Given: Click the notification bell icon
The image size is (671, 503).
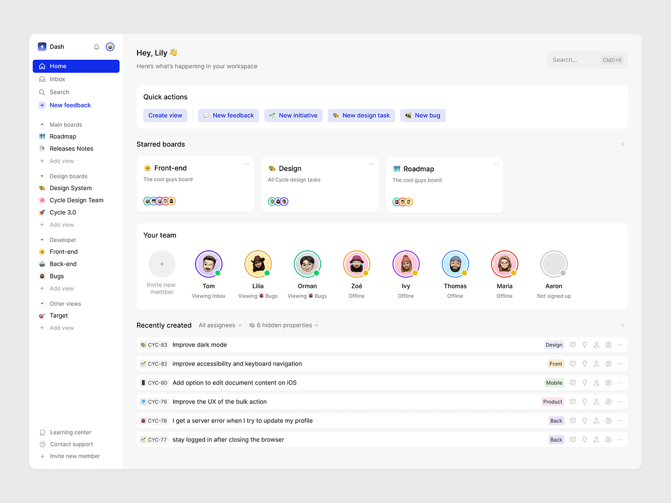Looking at the screenshot, I should 96,47.
